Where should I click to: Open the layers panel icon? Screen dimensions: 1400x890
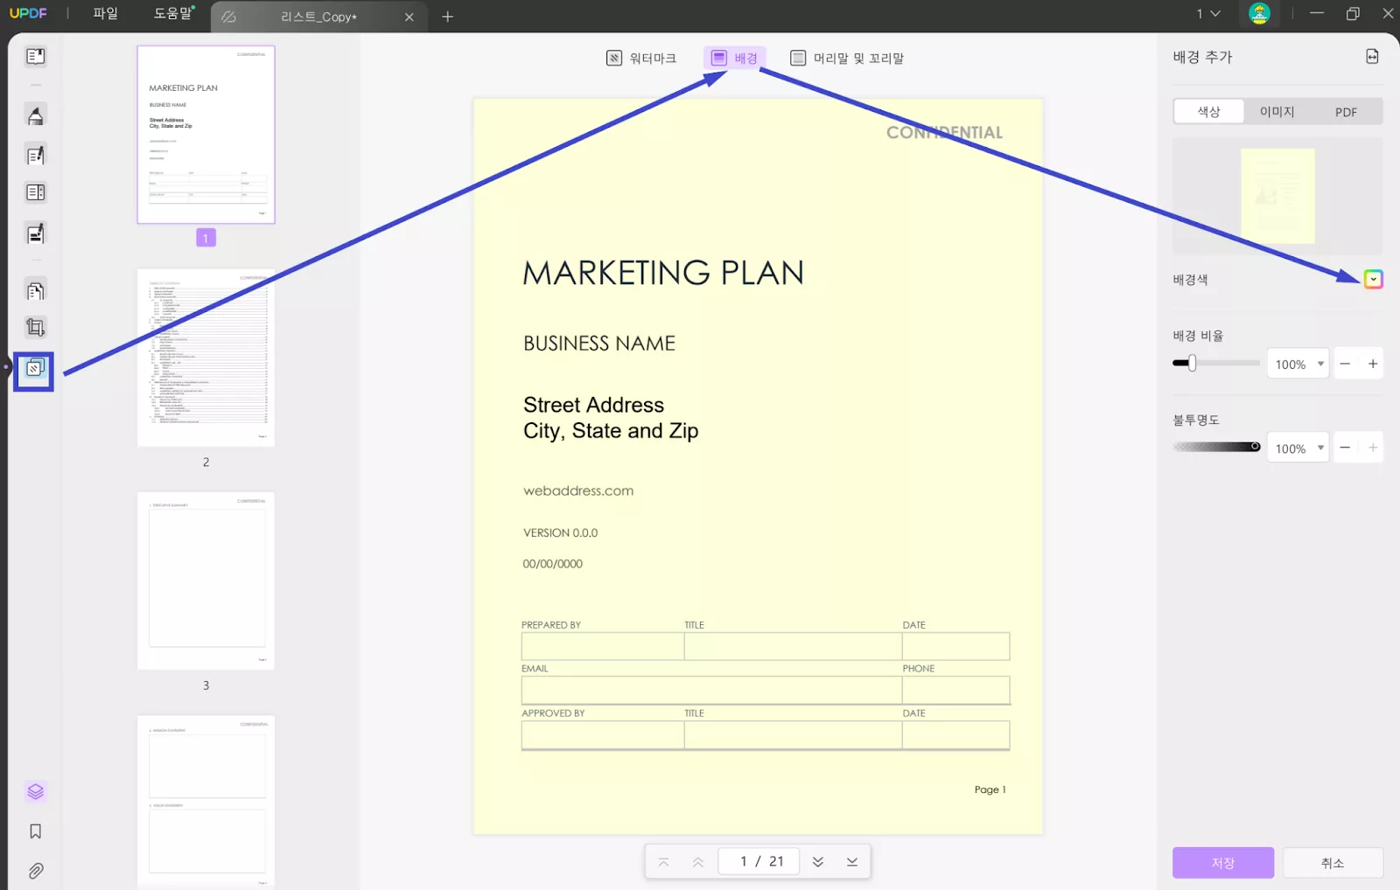click(36, 792)
